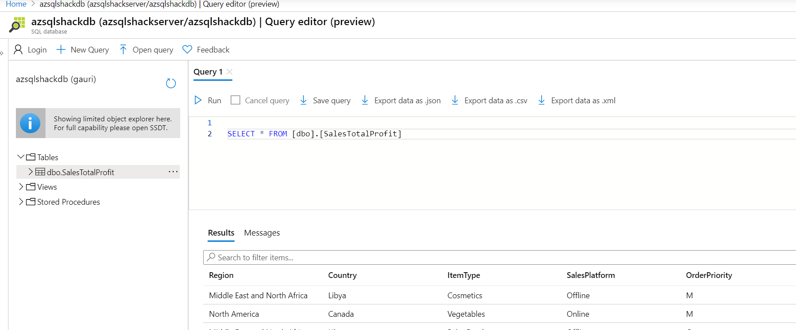Click the Feedback heart icon
This screenshot has width=796, height=330.
[187, 50]
